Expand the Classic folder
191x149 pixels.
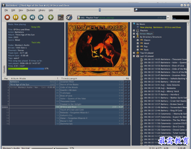(x=138, y=40)
